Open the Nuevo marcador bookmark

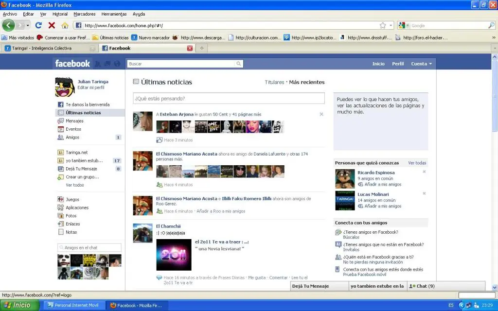point(151,37)
